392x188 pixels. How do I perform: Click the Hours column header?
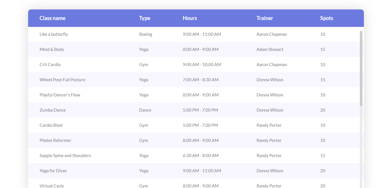pyautogui.click(x=190, y=18)
